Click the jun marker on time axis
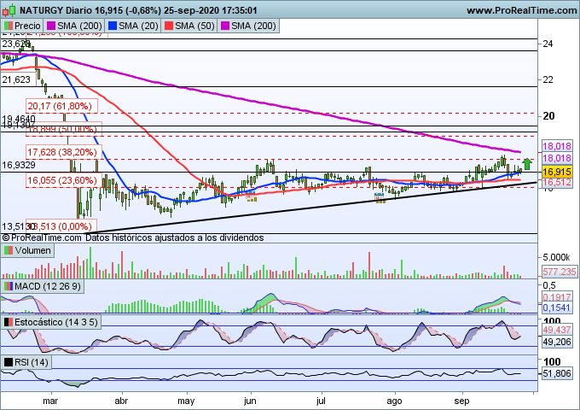The image size is (580, 410). 249,399
